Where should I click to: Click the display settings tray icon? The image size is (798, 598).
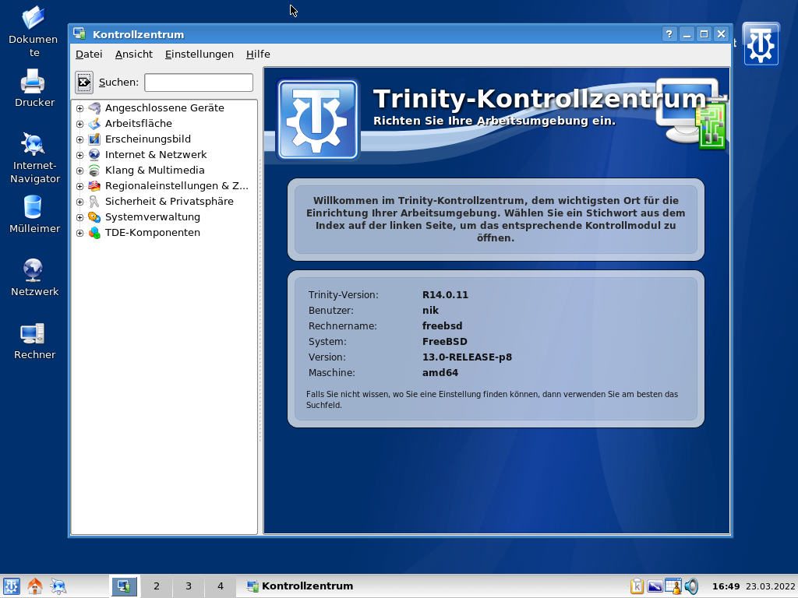655,586
